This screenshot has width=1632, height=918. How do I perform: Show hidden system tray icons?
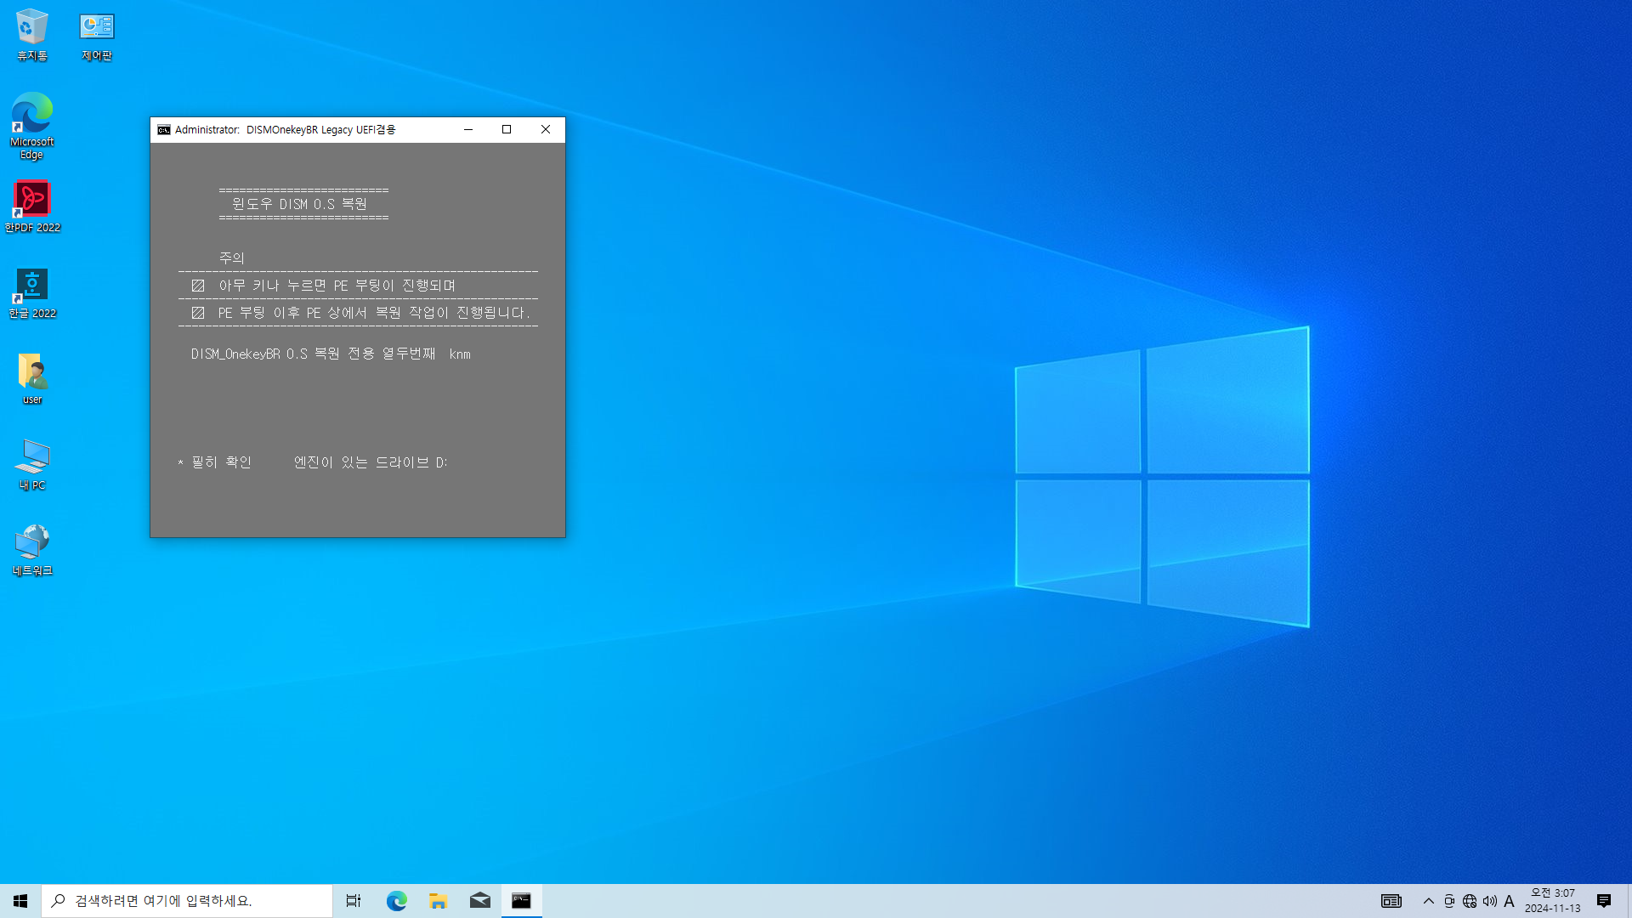coord(1429,901)
